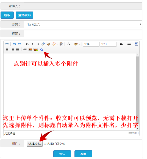This screenshot has width=147, height=159.
Task: Open the 分类 category dropdown
Action: (83, 24)
